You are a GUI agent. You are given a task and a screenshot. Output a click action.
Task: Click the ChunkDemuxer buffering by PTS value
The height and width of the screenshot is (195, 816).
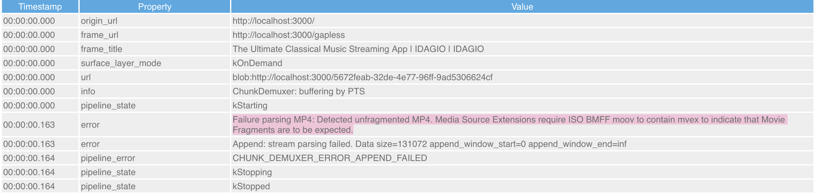point(298,91)
